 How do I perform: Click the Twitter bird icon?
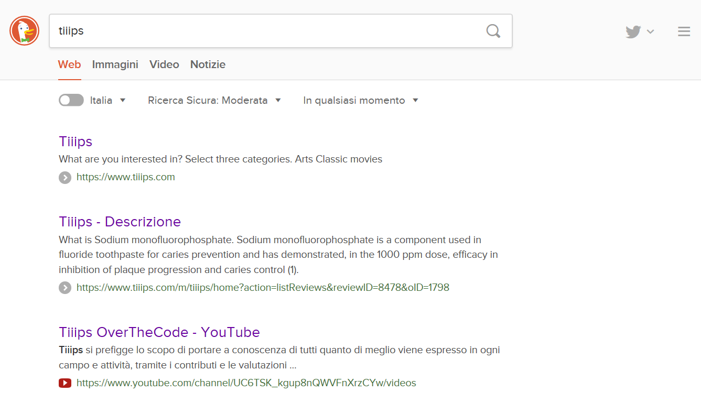tap(633, 32)
